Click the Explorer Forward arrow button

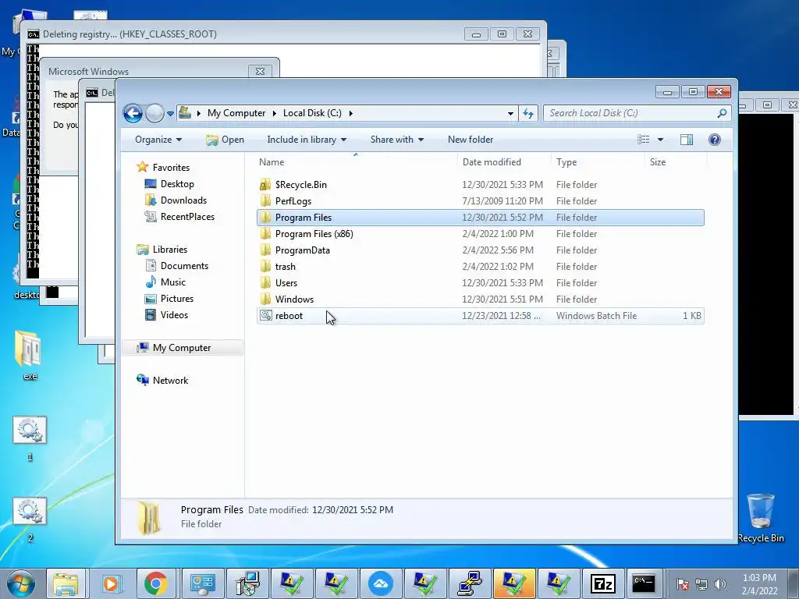pos(154,113)
